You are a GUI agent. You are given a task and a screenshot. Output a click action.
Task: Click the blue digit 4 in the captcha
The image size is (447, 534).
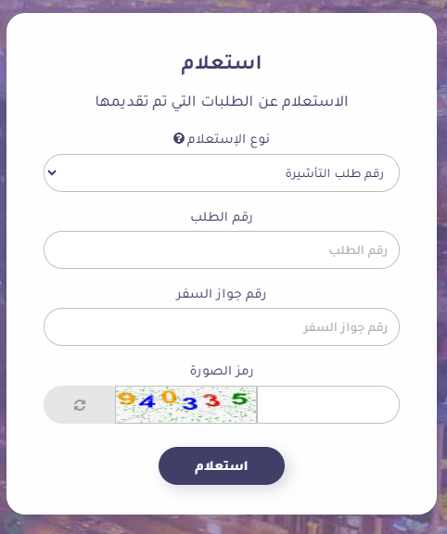click(147, 401)
